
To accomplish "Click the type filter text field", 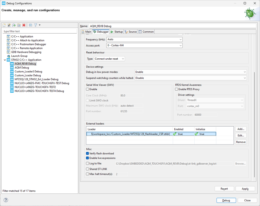I will pyautogui.click(x=40, y=31).
